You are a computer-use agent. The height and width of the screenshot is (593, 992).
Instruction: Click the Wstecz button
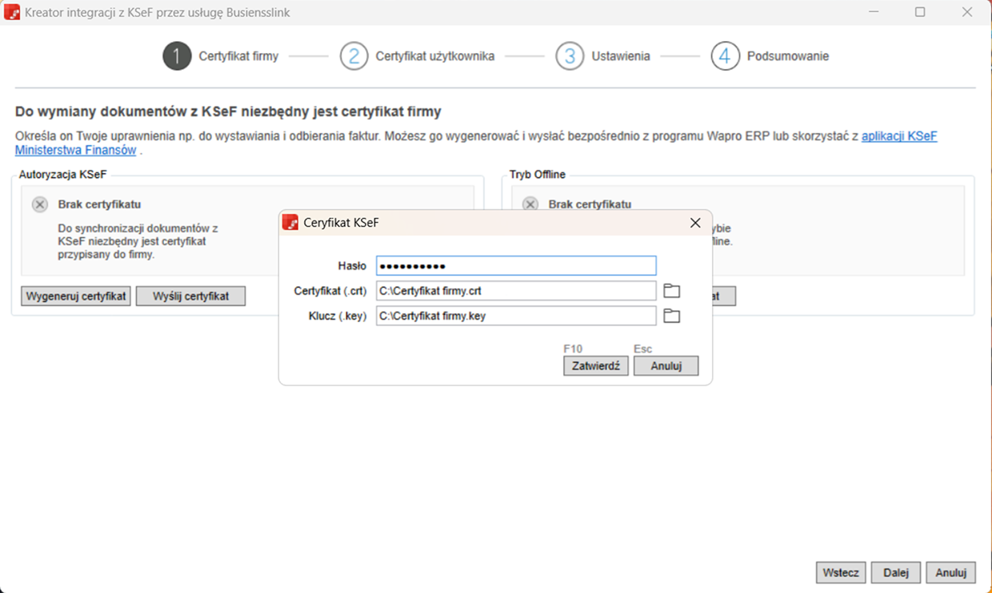[841, 573]
